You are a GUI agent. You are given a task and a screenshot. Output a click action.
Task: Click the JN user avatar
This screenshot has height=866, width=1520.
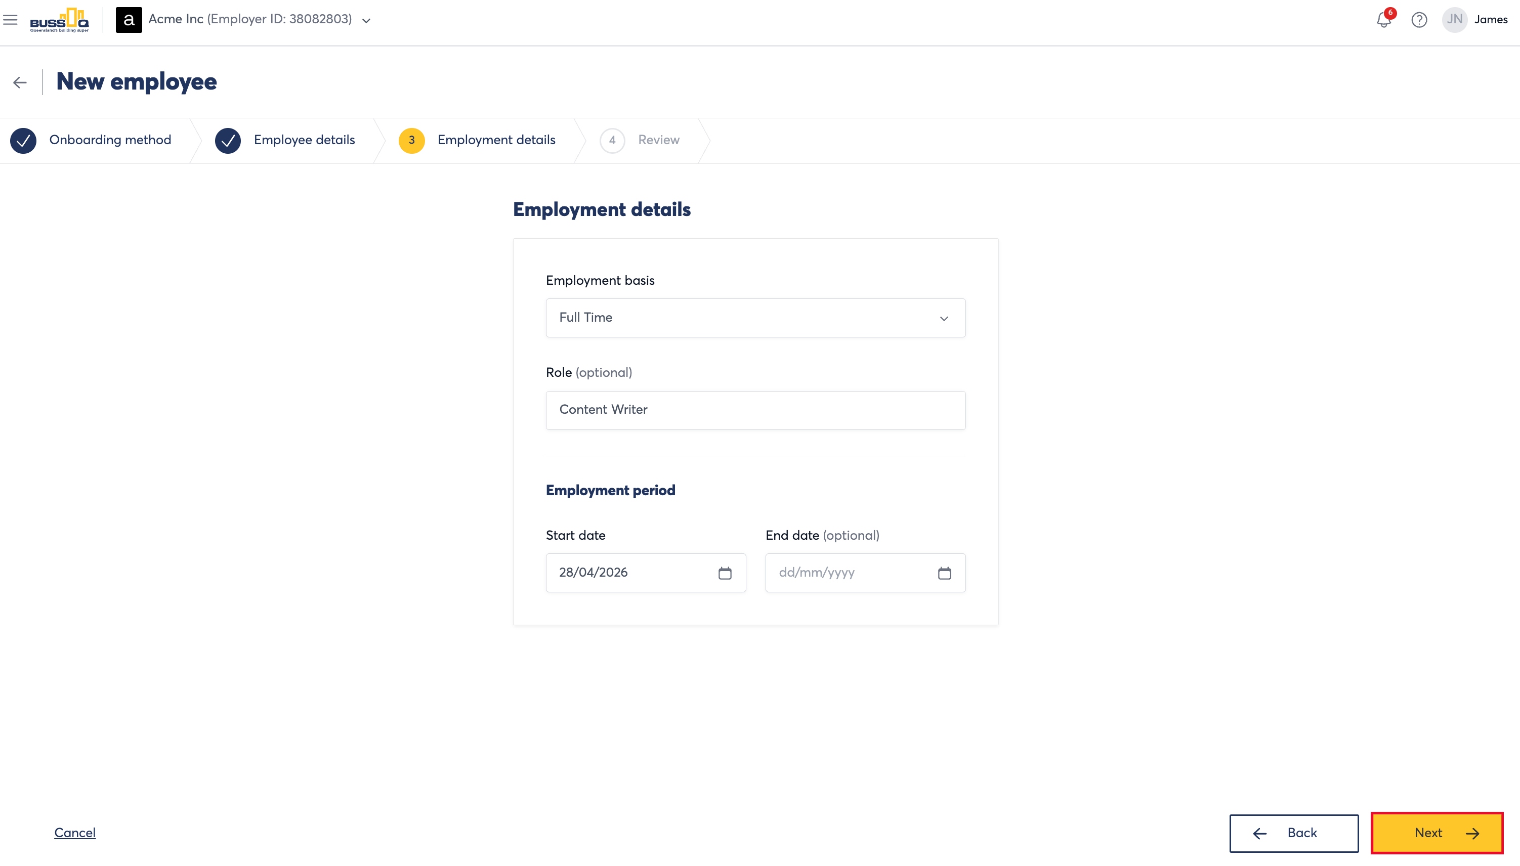1455,20
